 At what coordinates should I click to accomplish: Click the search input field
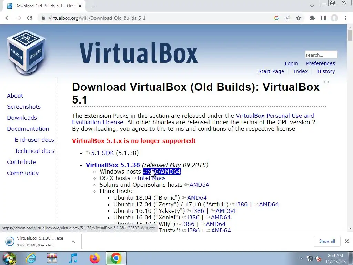[321, 55]
